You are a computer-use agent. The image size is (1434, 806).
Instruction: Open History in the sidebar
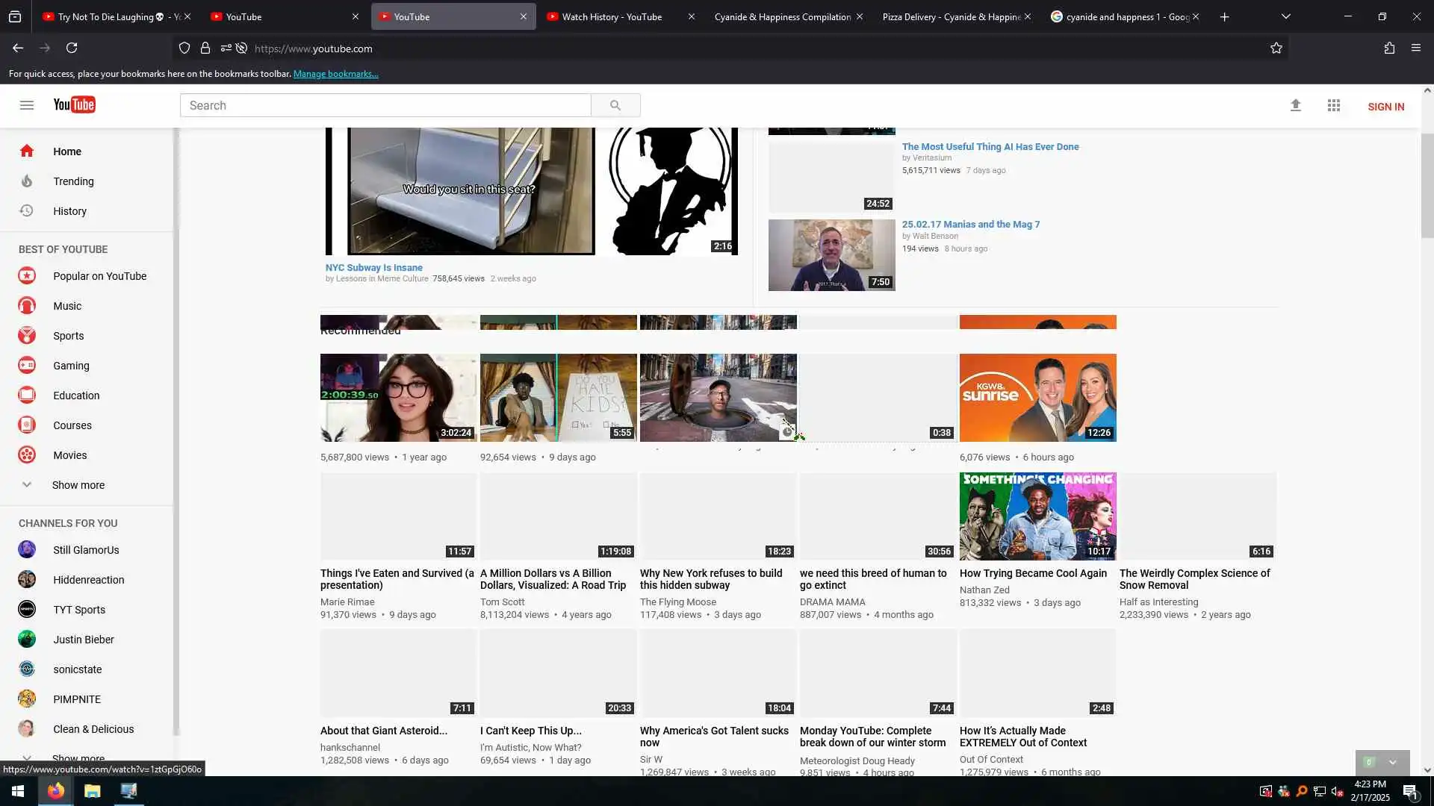click(x=69, y=211)
